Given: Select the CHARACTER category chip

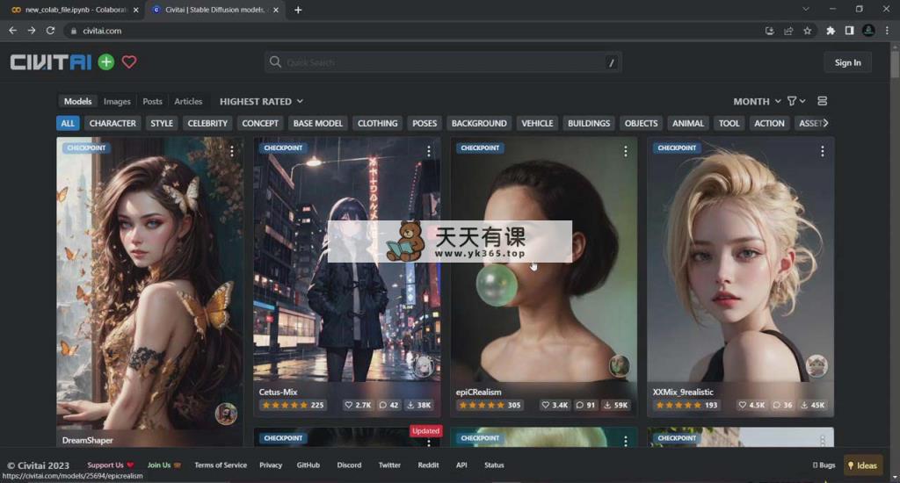Looking at the screenshot, I should 112,123.
